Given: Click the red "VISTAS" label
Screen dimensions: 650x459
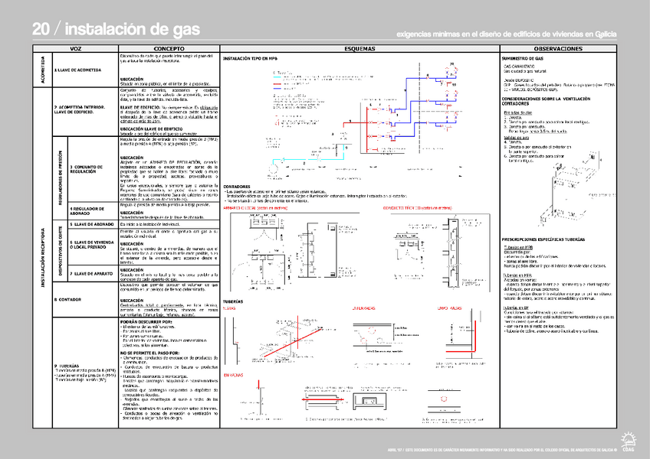Looking at the screenshot, I should pos(229,308).
